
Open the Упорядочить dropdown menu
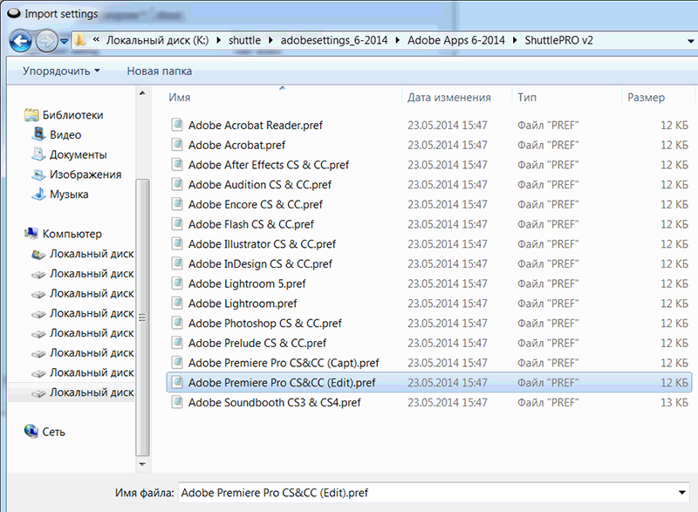coord(60,71)
